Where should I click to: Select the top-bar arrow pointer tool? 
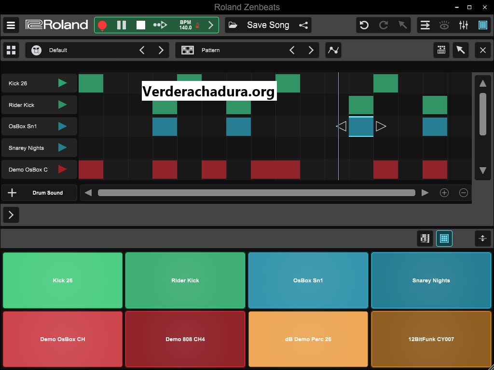point(402,25)
